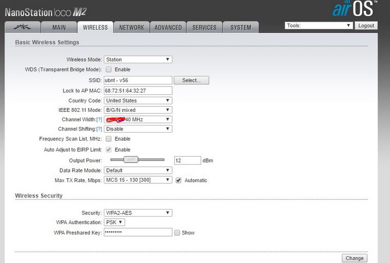Expand the Data Rate Module dropdown

(138, 170)
